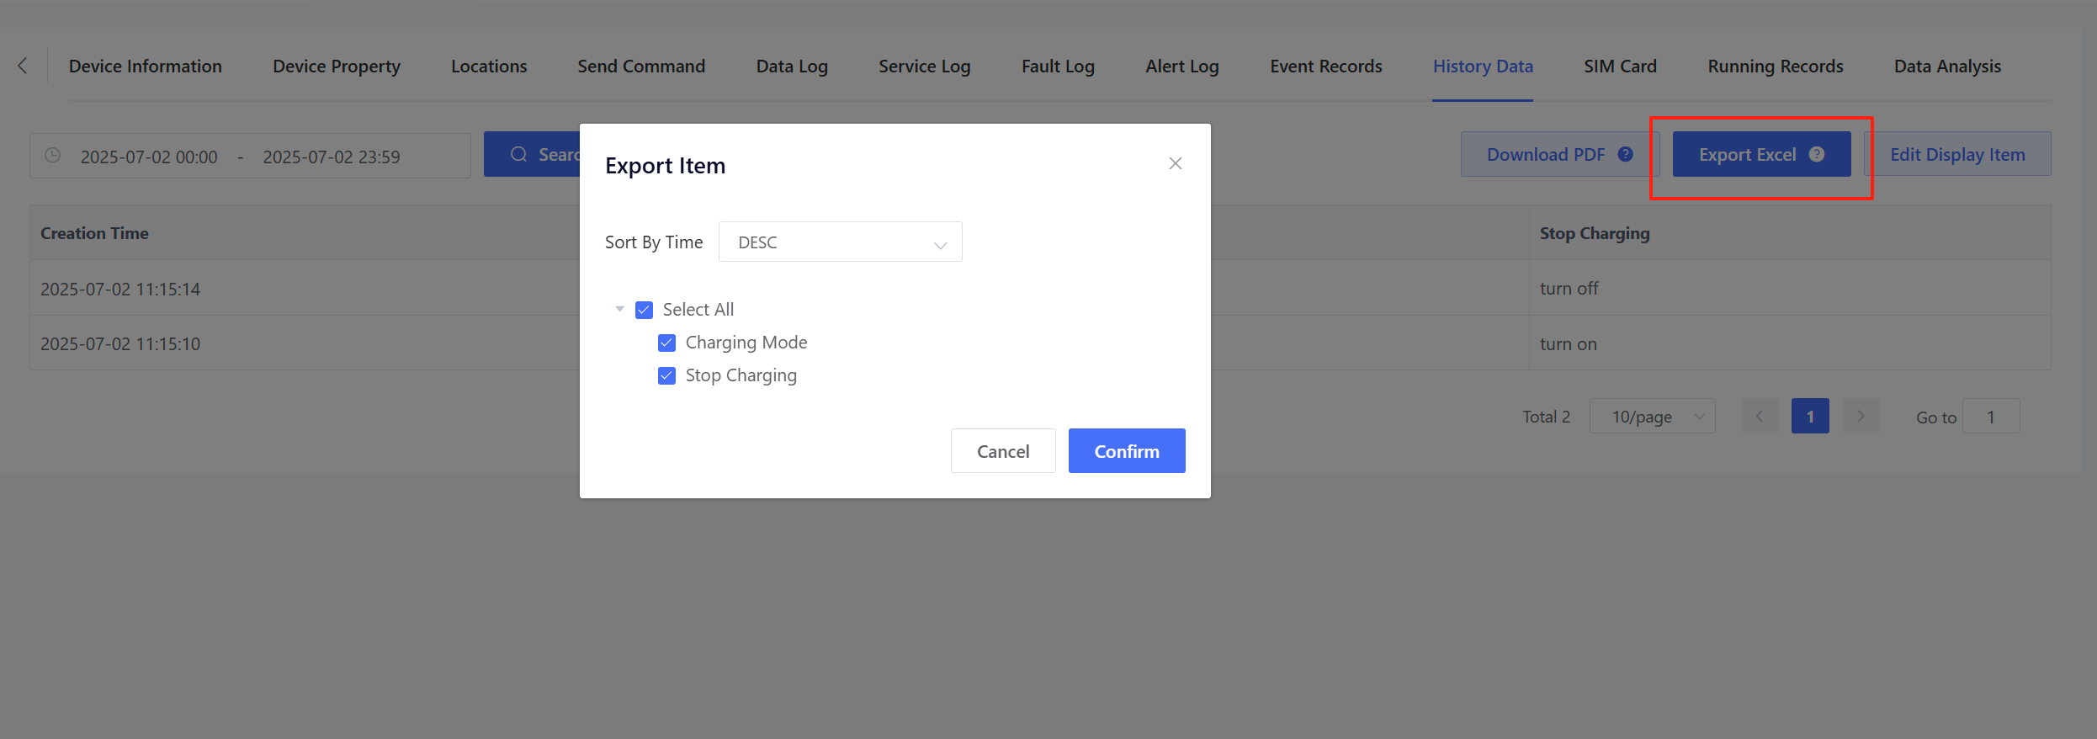Close the Export Item dialog

[x=1175, y=163]
